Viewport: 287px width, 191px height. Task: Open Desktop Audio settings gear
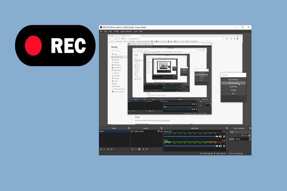click(x=224, y=136)
